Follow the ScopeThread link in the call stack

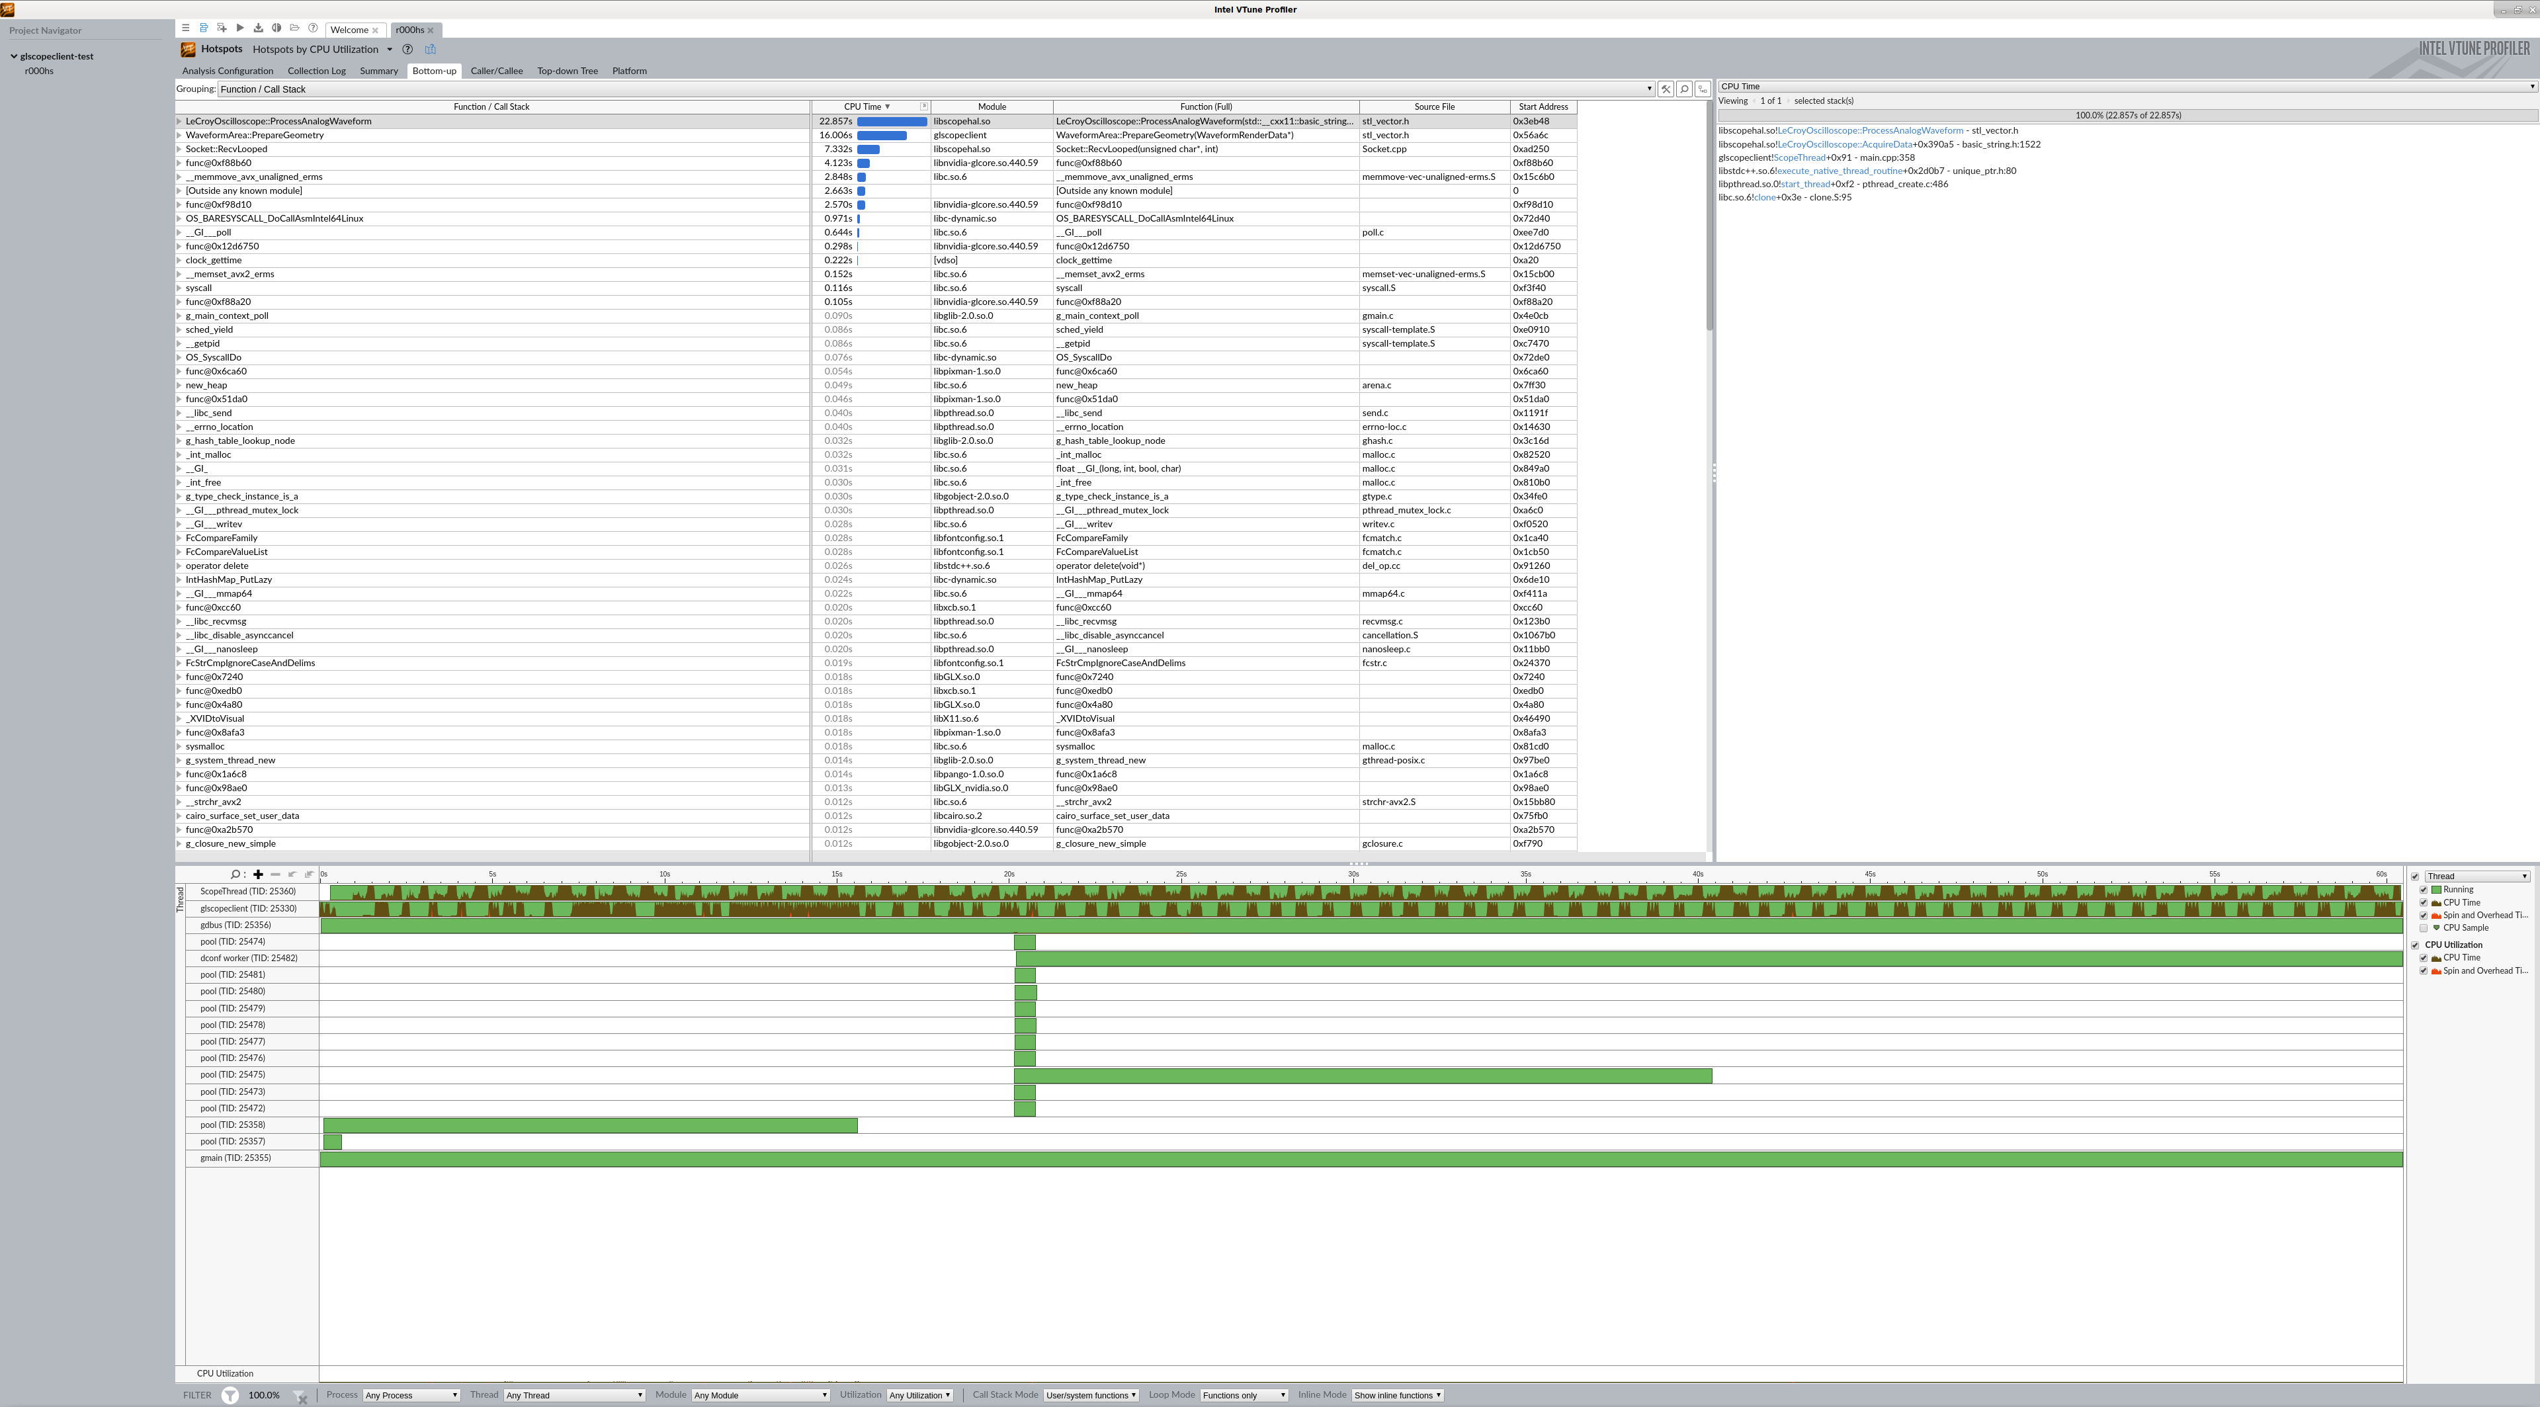tap(1799, 157)
